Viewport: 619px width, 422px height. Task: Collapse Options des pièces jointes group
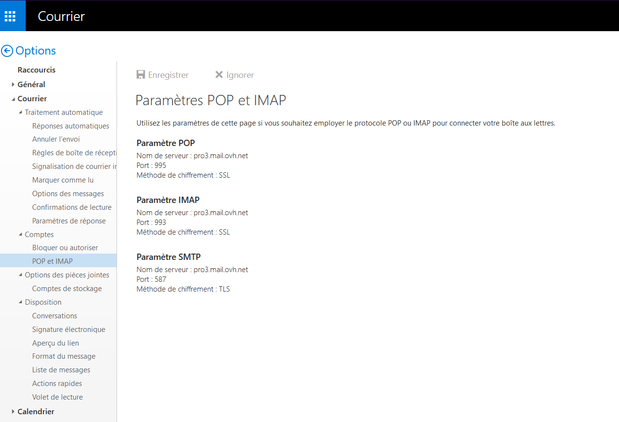point(20,275)
